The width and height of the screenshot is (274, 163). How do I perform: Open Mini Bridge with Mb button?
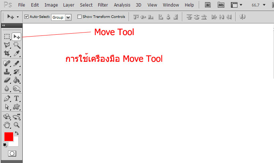(221, 5)
